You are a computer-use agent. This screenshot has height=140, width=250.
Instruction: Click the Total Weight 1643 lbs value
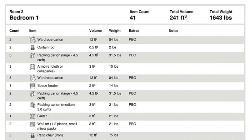tap(221, 18)
